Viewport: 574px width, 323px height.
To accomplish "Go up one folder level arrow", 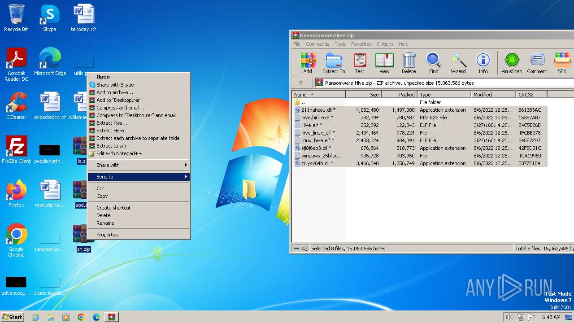I will coord(301,83).
